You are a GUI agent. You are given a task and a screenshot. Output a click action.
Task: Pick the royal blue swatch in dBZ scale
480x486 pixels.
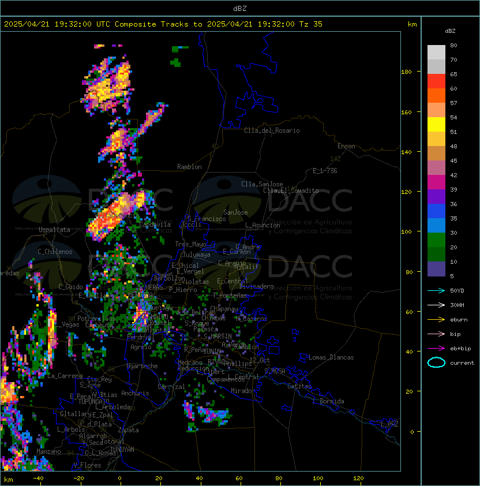436,211
